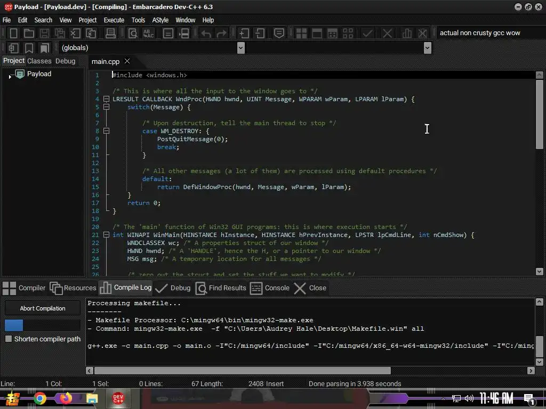Click the Run window toolbar icon

(317, 33)
